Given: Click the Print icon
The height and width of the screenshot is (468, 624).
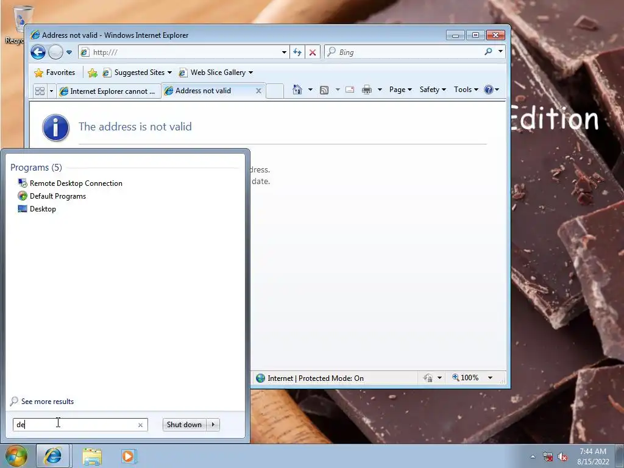Looking at the screenshot, I should click(366, 90).
